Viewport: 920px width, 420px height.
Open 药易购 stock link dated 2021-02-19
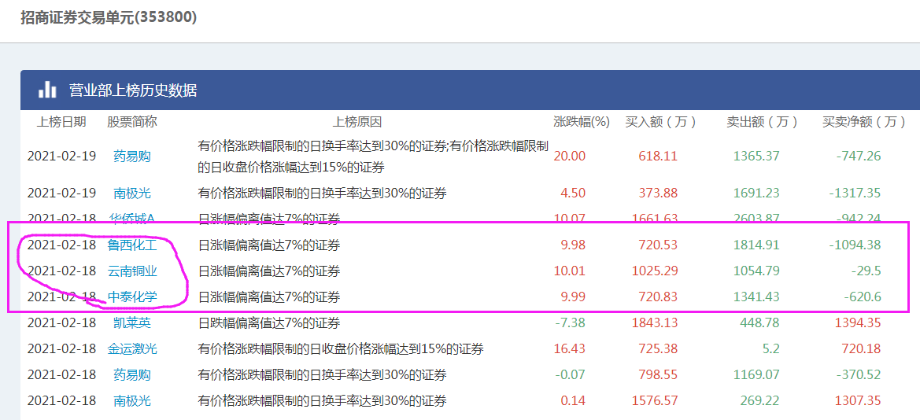pyautogui.click(x=132, y=156)
